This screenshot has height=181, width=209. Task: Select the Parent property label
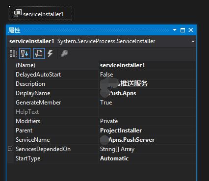pos(24,130)
